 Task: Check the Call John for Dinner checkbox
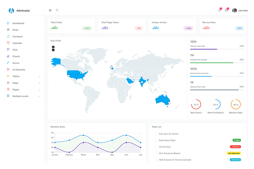click(156, 134)
